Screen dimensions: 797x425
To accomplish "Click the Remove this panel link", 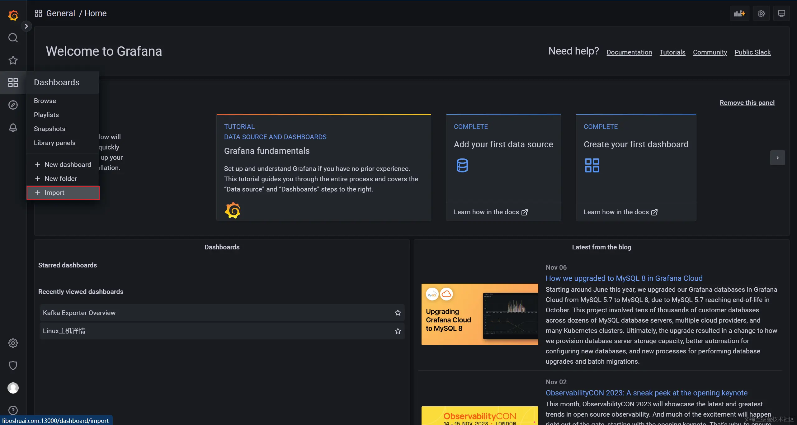I will [x=747, y=103].
